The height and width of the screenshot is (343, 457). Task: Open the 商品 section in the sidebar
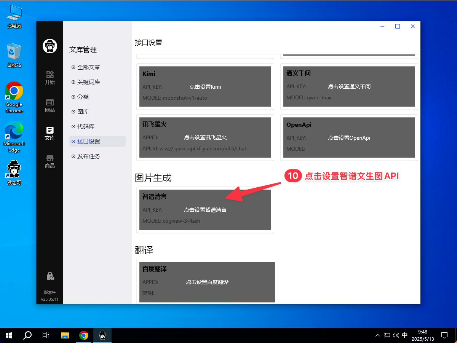50,161
